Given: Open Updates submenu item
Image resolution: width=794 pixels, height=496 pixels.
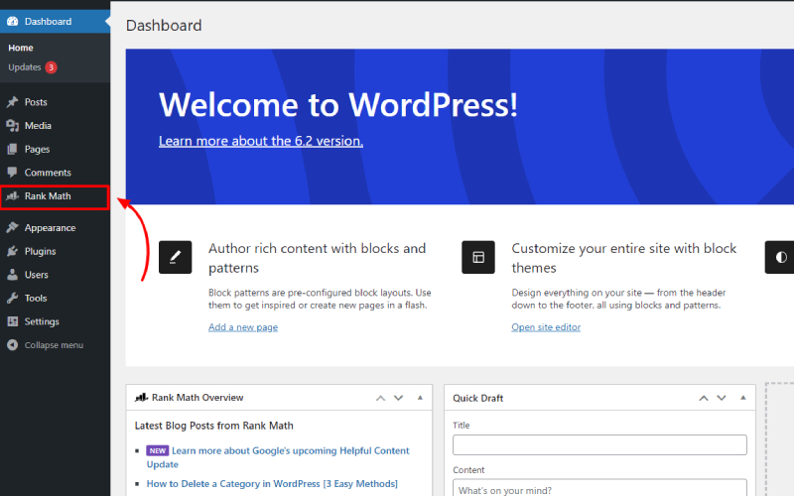Looking at the screenshot, I should pyautogui.click(x=24, y=67).
